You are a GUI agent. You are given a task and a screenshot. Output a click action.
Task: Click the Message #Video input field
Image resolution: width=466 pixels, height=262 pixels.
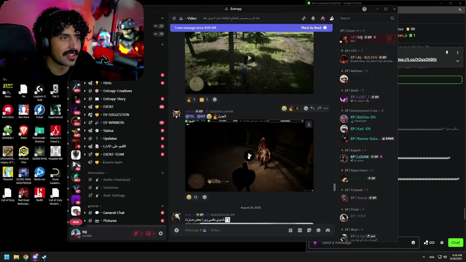tap(233, 230)
